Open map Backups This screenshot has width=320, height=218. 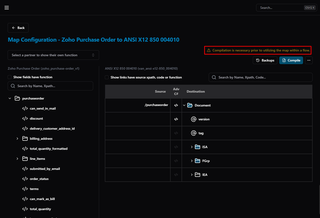coord(265,60)
